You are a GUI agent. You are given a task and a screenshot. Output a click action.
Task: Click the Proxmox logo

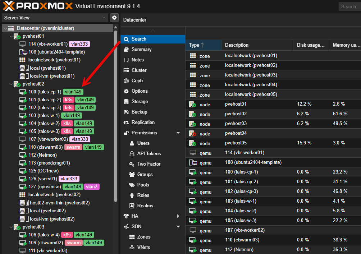[x=38, y=6]
